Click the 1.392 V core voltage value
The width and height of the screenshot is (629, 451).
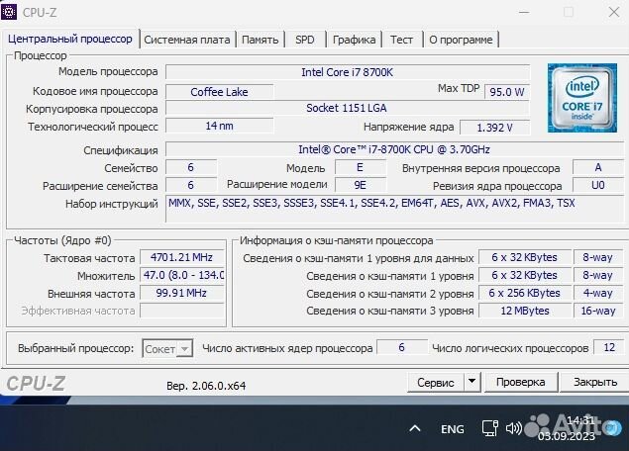(494, 128)
